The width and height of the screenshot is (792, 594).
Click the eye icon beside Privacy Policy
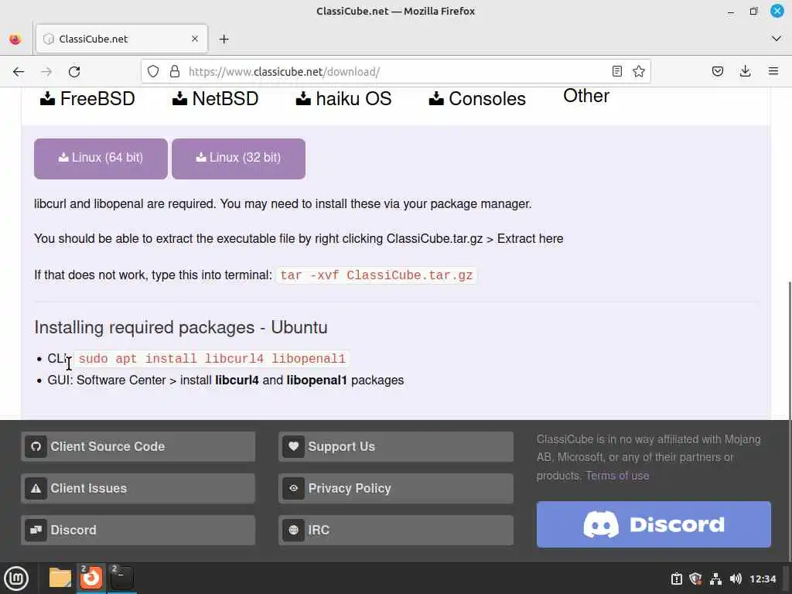pos(293,489)
